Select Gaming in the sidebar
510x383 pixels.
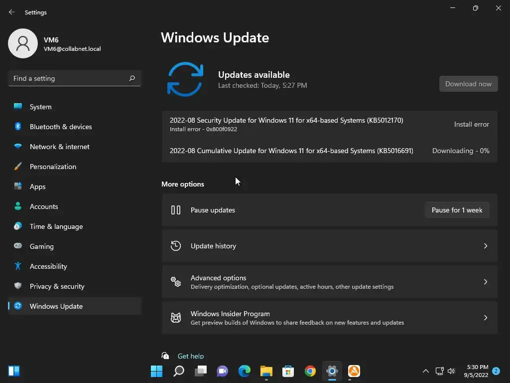click(x=75, y=246)
